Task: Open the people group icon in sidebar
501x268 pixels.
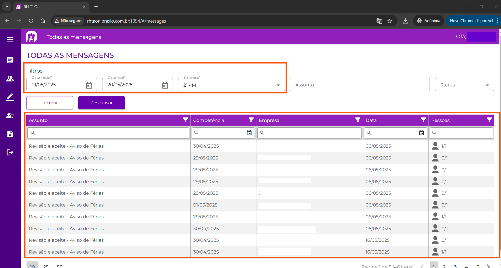Action: (x=10, y=79)
